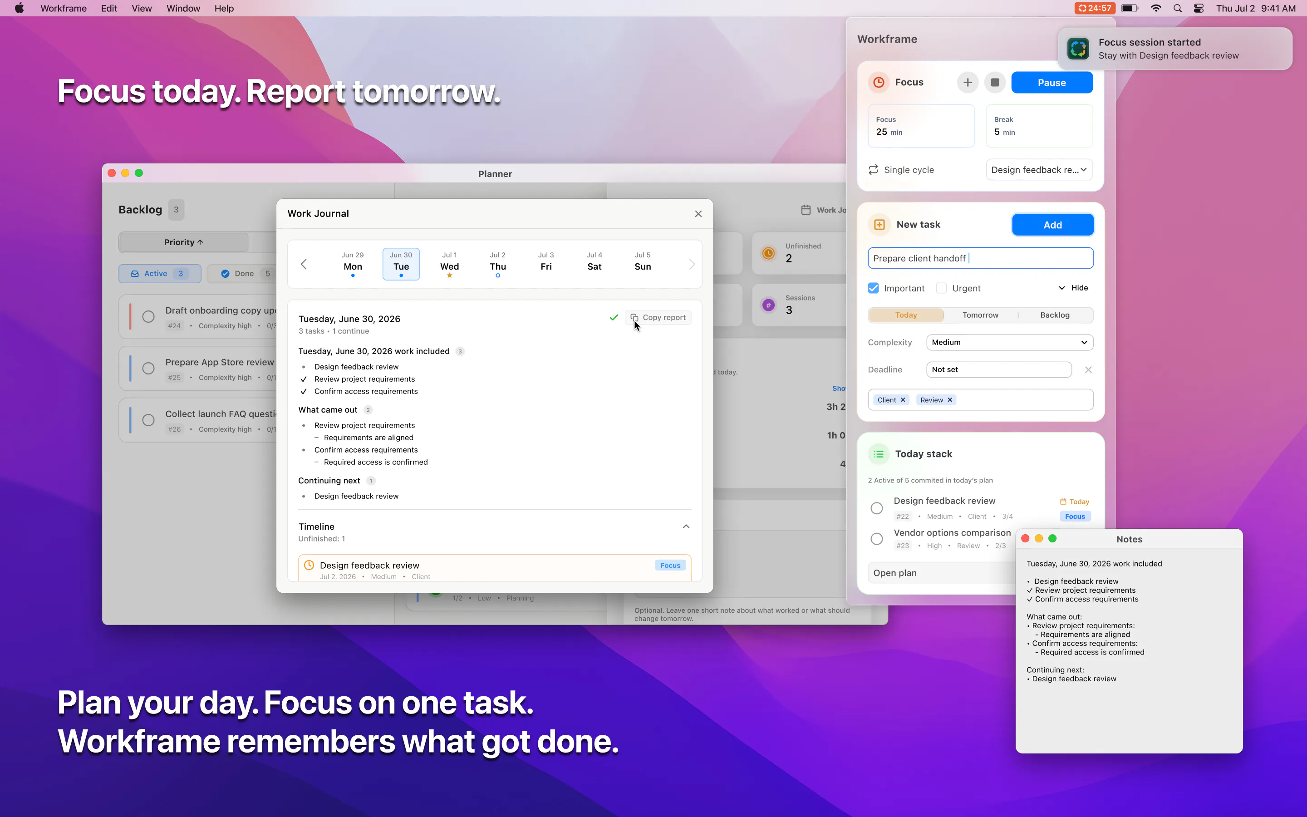Add the new task
Screen dimensions: 1307x817
(1052, 225)
